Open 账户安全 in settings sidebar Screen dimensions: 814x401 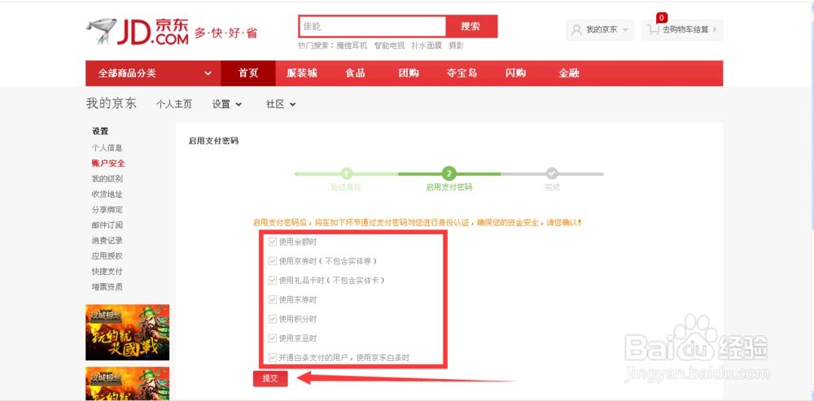[108, 163]
